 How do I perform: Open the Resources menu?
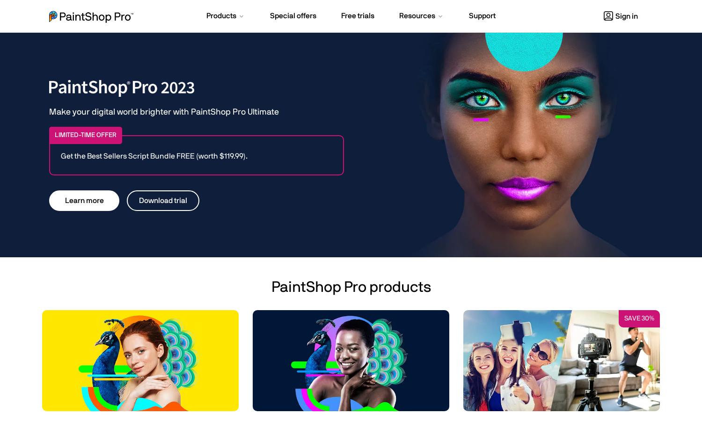417,16
